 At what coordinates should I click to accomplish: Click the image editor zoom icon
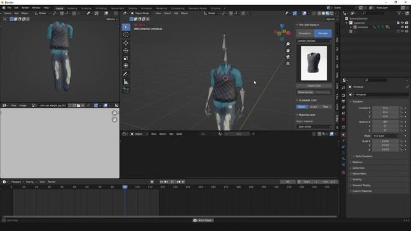pyautogui.click(x=114, y=113)
